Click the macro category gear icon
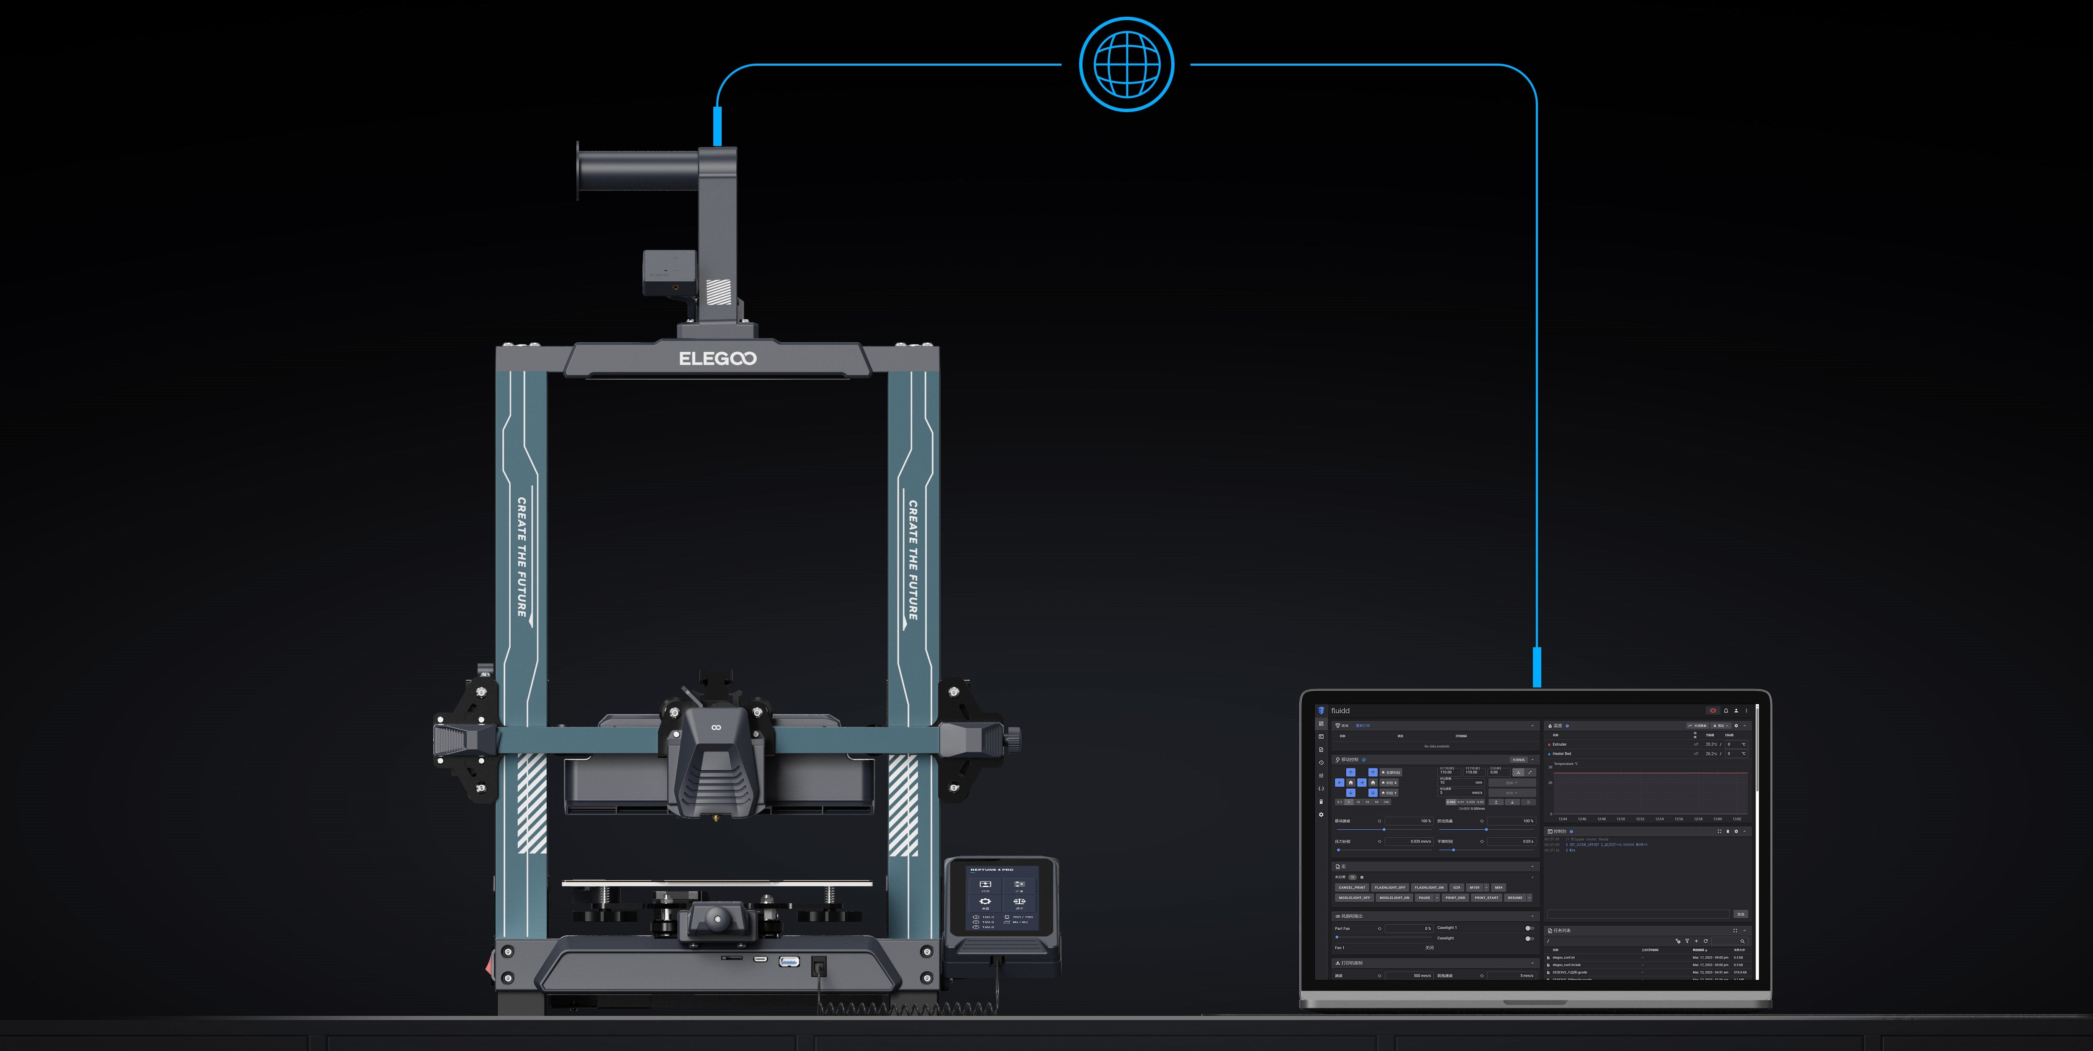This screenshot has height=1051, width=2093. (1362, 877)
